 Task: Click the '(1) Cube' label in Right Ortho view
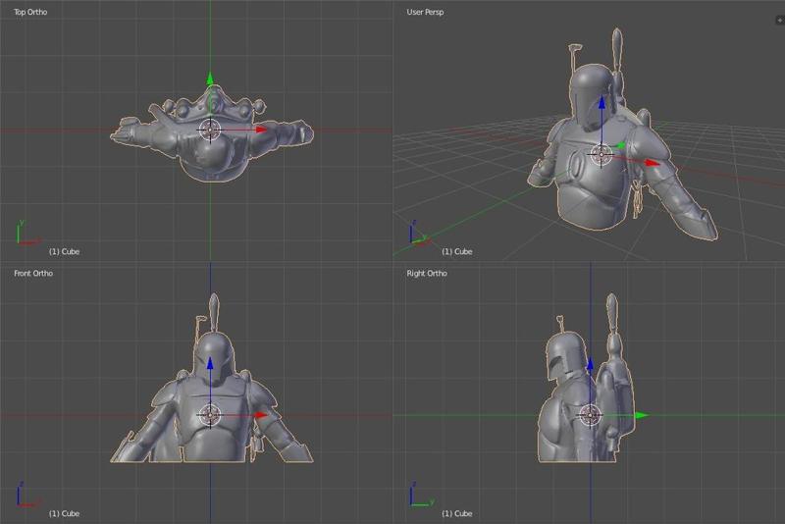(x=457, y=513)
